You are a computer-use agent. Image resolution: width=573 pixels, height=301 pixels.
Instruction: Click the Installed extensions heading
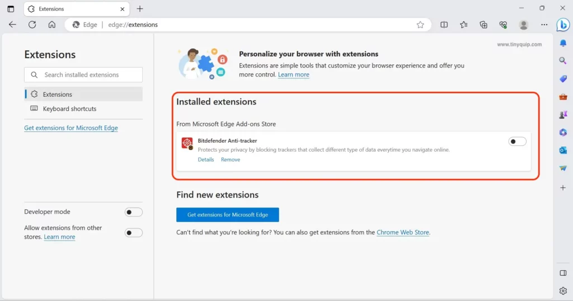click(217, 102)
